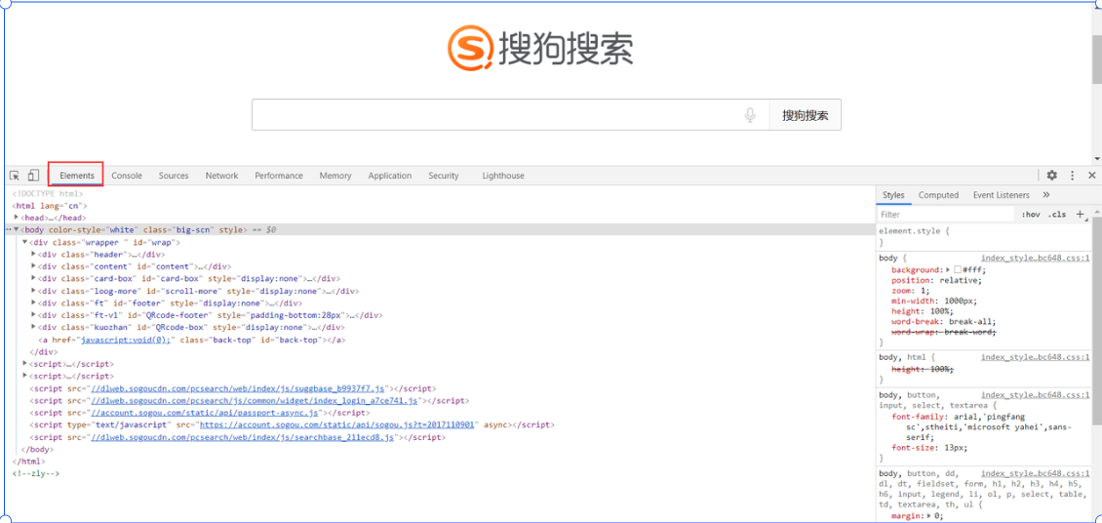Open the Application tab
The image size is (1102, 523).
coord(389,176)
